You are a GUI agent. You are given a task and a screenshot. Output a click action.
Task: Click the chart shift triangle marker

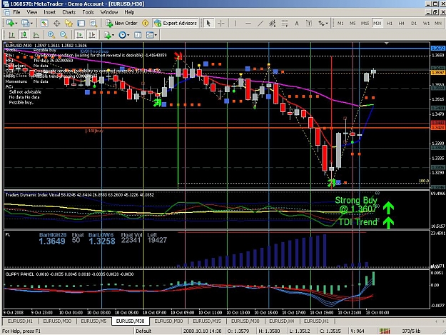click(x=386, y=44)
